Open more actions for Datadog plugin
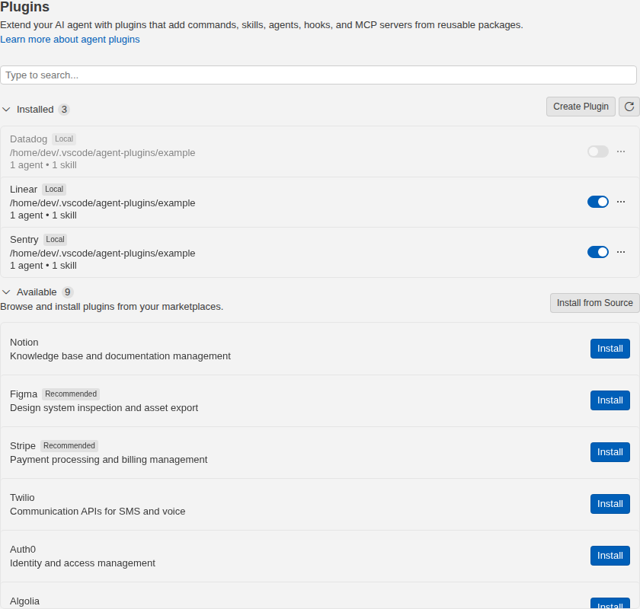This screenshot has height=609, width=640. 621,151
